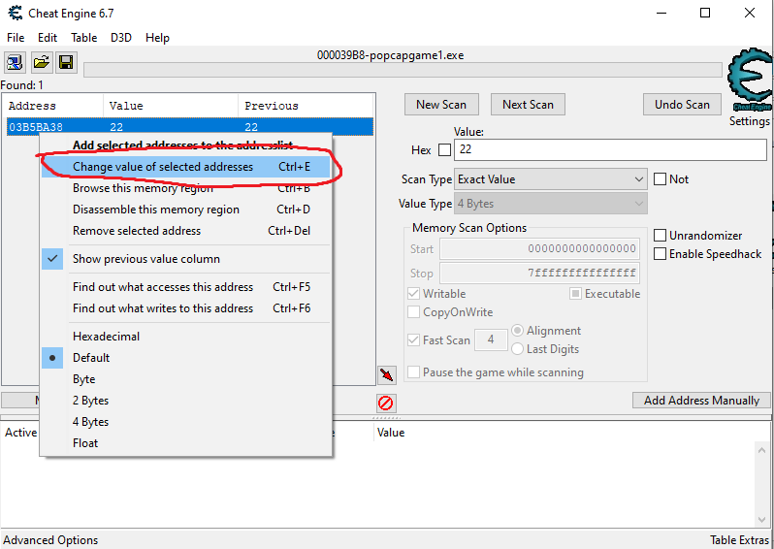Select Float display type

coord(185,443)
